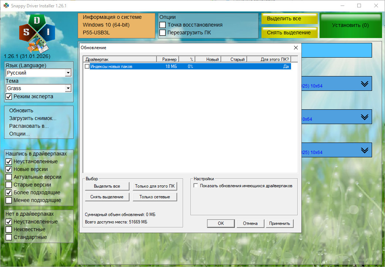Sort by the % column header
Image resolution: width=385 pixels, height=267 pixels.
(187, 59)
